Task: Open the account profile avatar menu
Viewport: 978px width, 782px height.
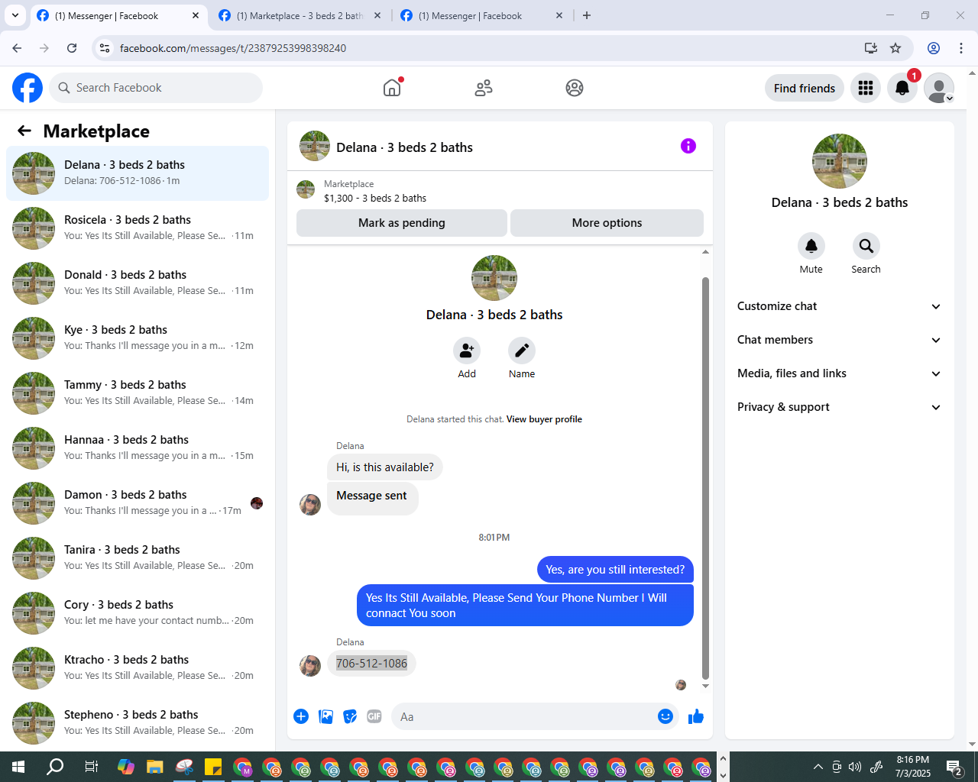Action: tap(939, 88)
